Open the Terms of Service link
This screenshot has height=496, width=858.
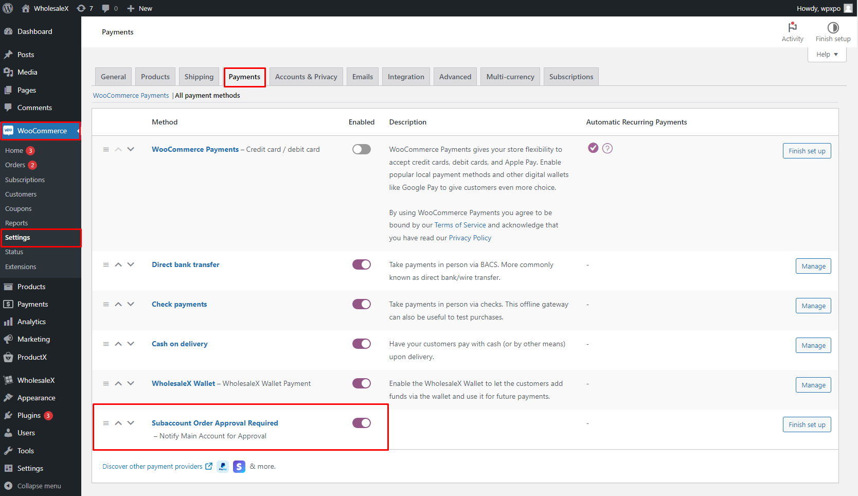460,225
